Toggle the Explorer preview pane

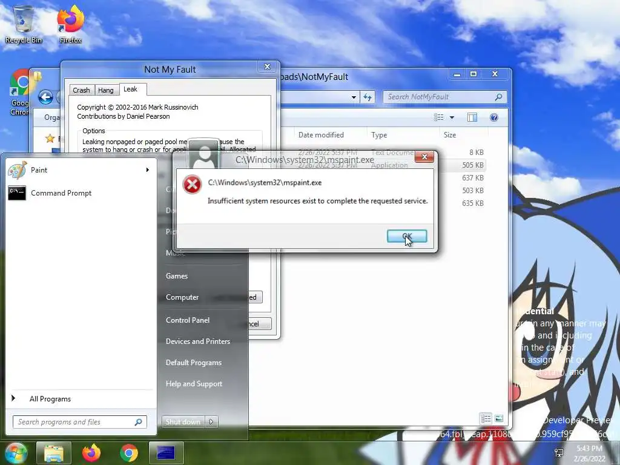472,117
